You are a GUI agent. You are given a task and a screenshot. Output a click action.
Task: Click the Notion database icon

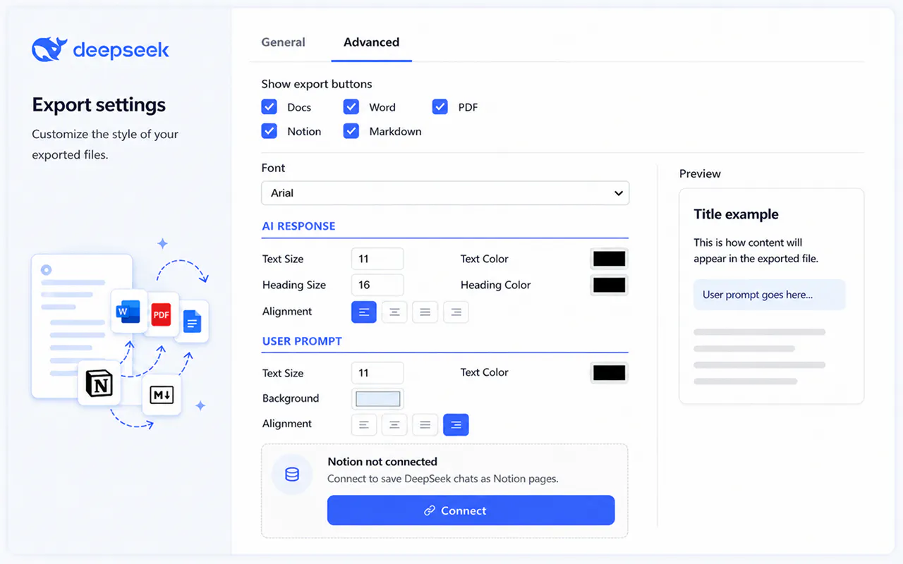pos(292,474)
